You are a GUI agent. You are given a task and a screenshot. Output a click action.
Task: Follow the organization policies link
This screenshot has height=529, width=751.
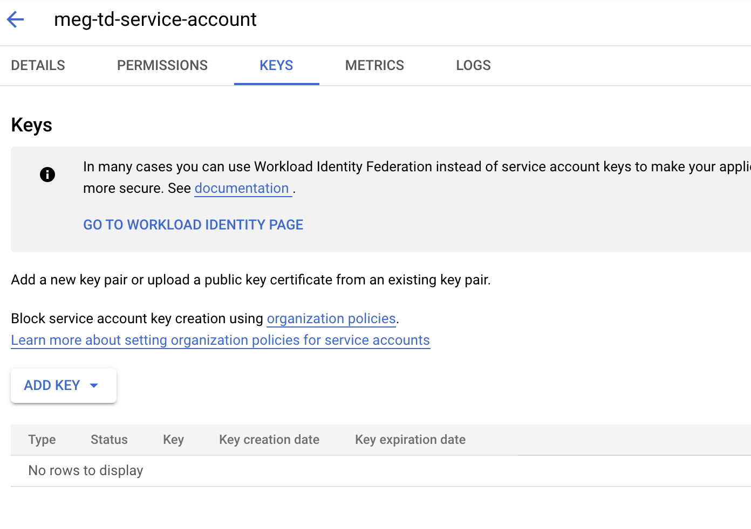331,319
